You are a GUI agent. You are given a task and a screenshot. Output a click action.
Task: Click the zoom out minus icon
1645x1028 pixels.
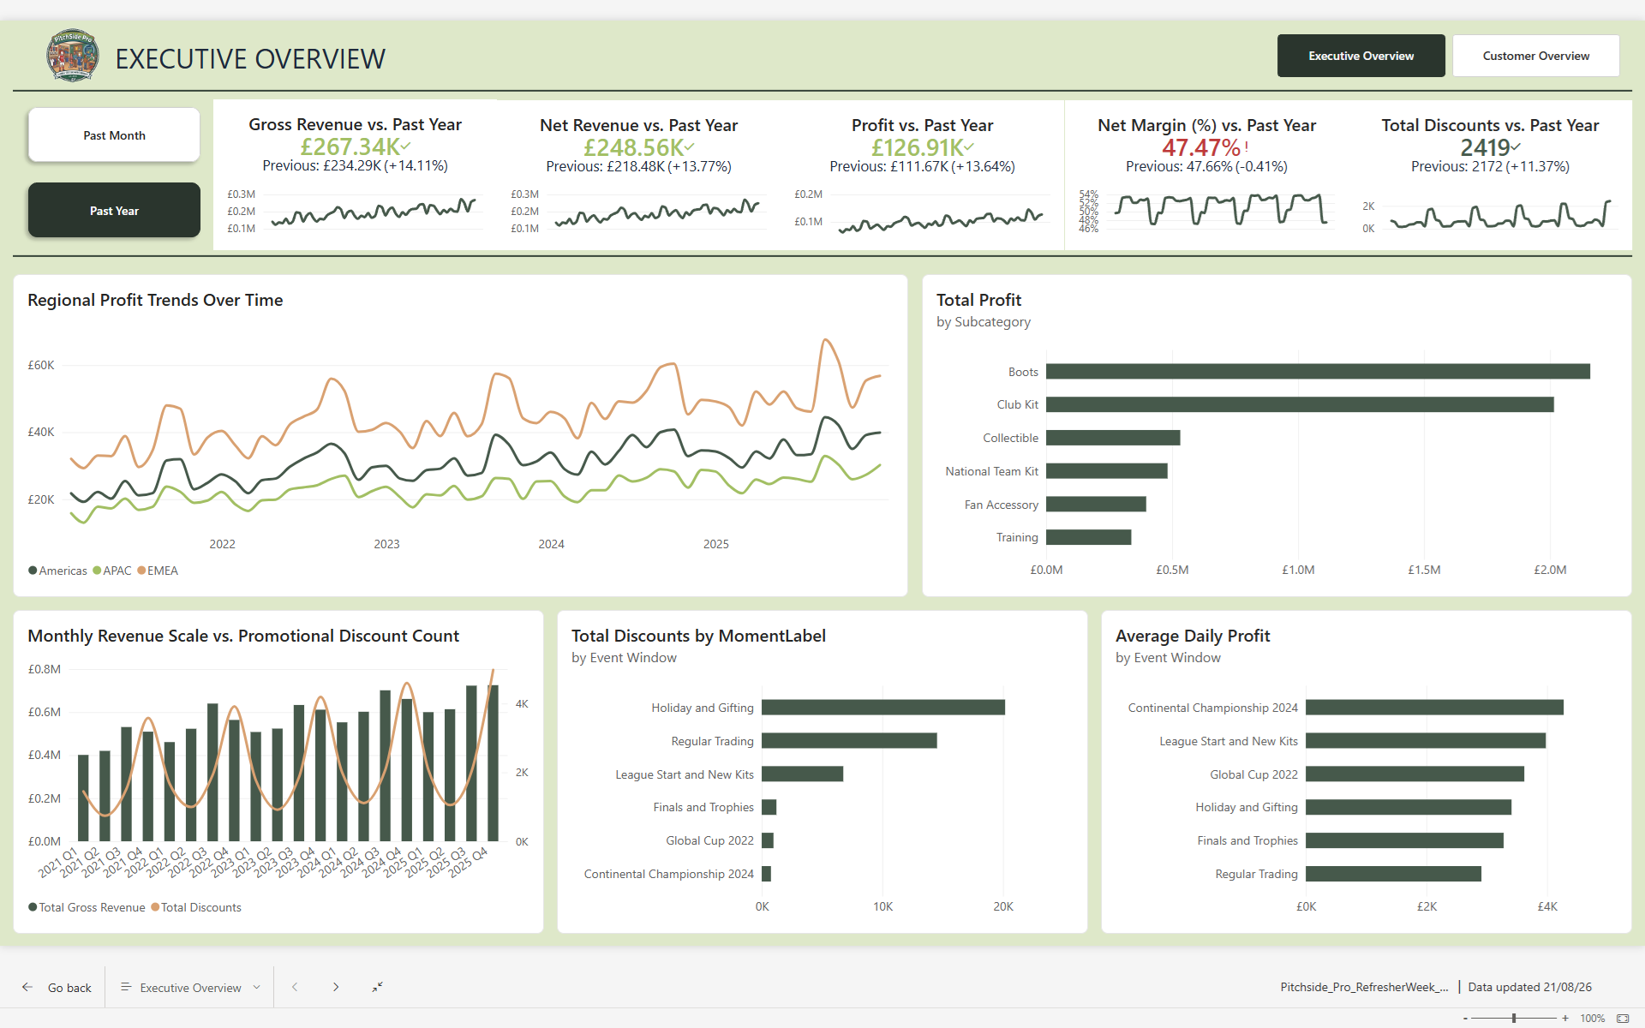click(x=1465, y=1018)
